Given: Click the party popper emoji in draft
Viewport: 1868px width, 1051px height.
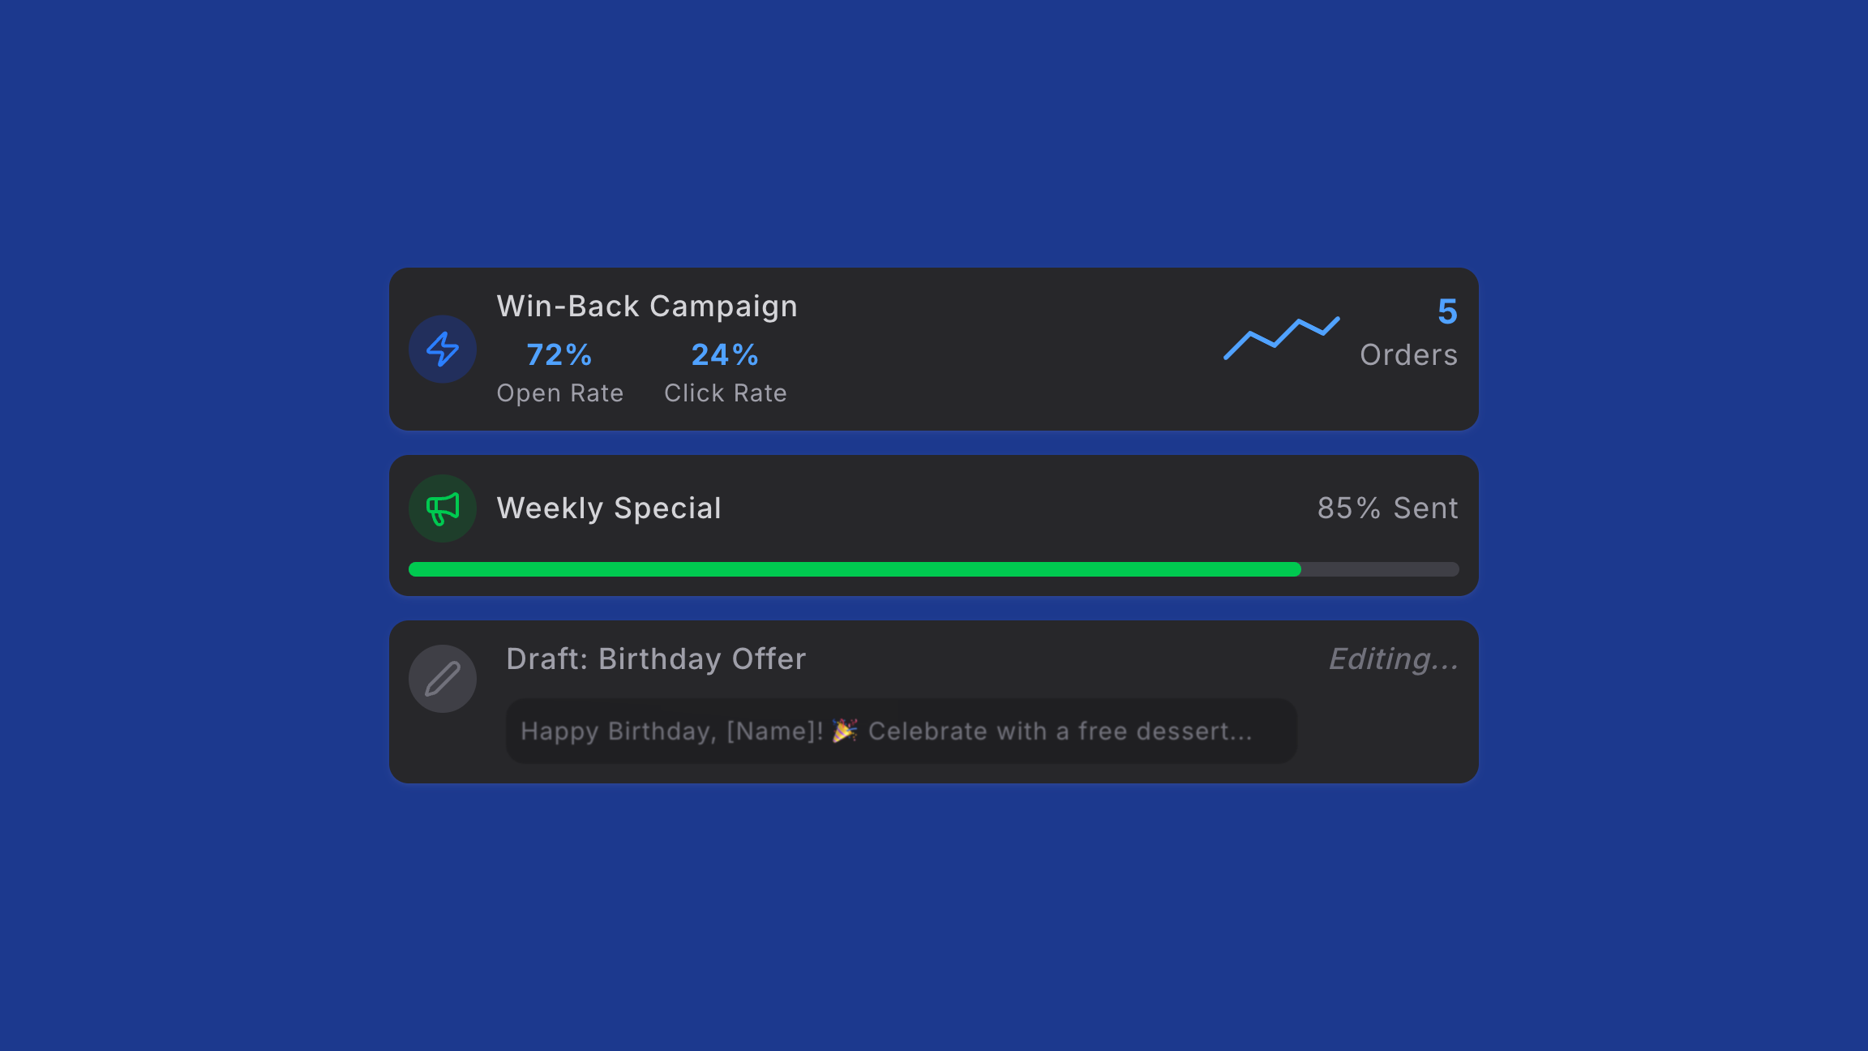Looking at the screenshot, I should [845, 730].
